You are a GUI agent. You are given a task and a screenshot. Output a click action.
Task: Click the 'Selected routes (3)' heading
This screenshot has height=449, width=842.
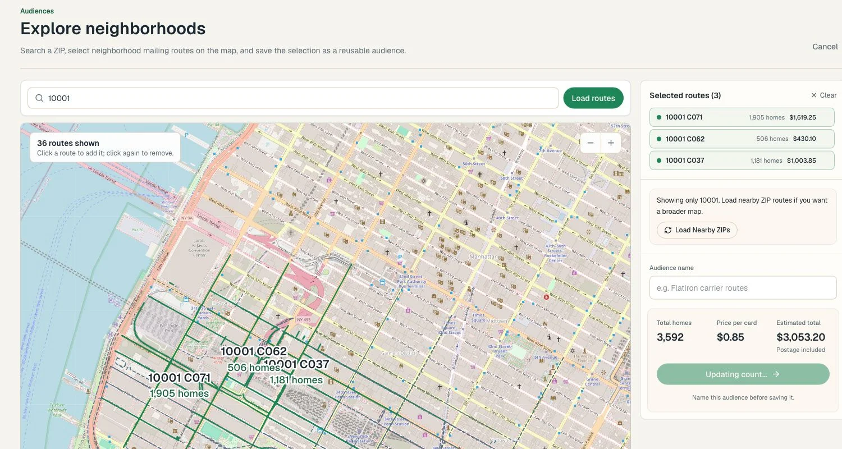coord(685,95)
